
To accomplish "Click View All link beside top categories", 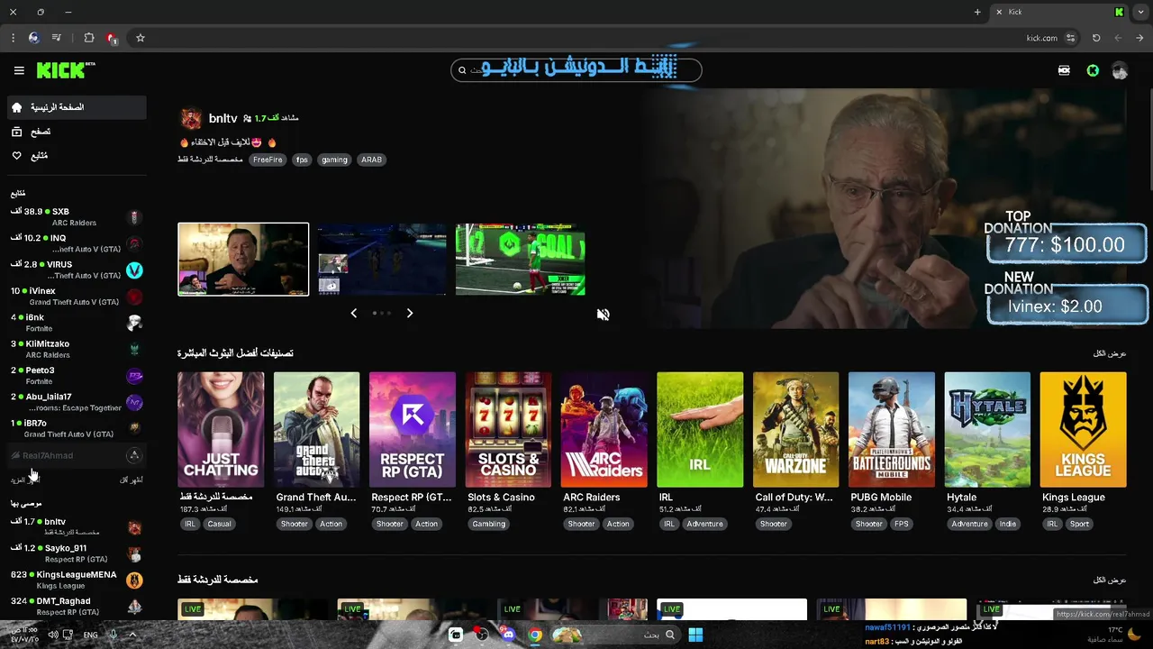I will pyautogui.click(x=1110, y=353).
